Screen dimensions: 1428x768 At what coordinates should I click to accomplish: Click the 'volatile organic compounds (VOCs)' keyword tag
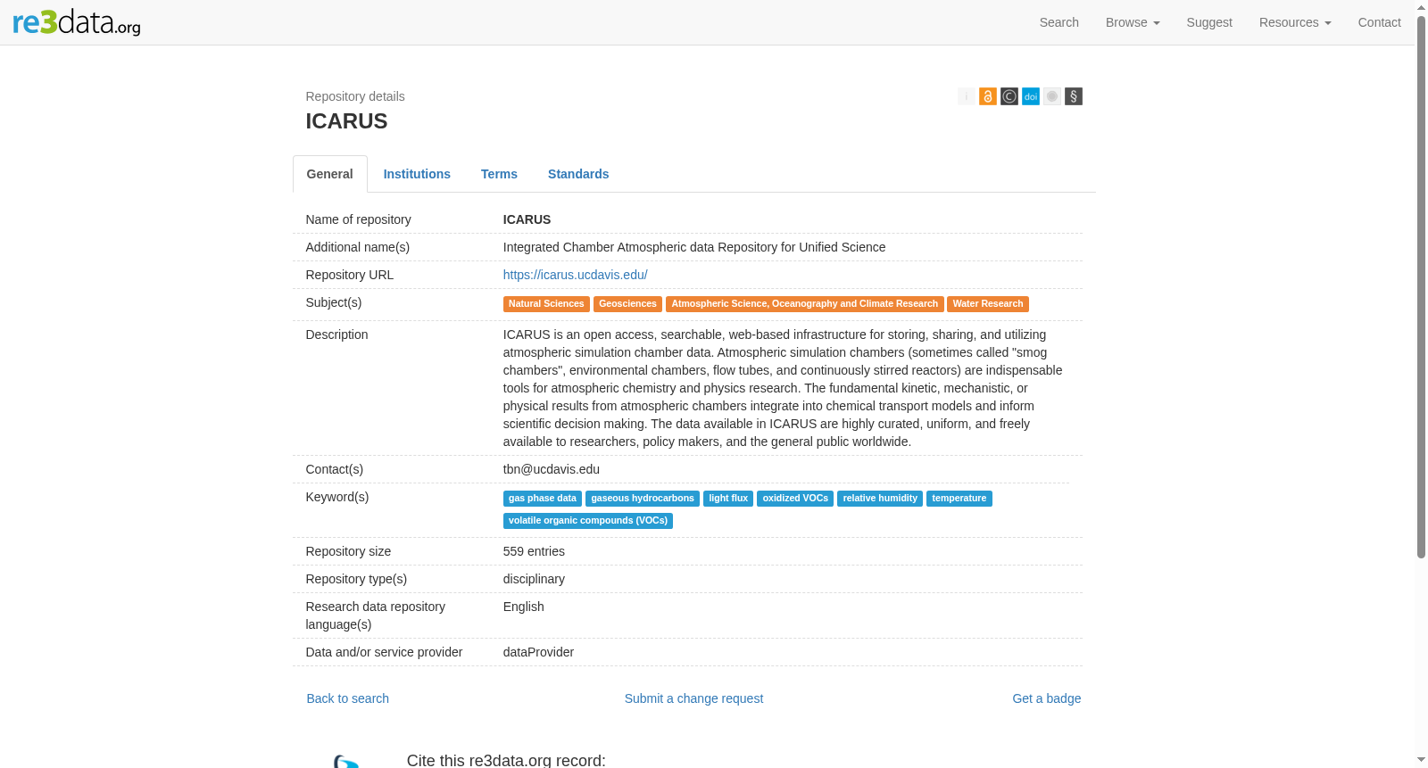pyautogui.click(x=588, y=521)
